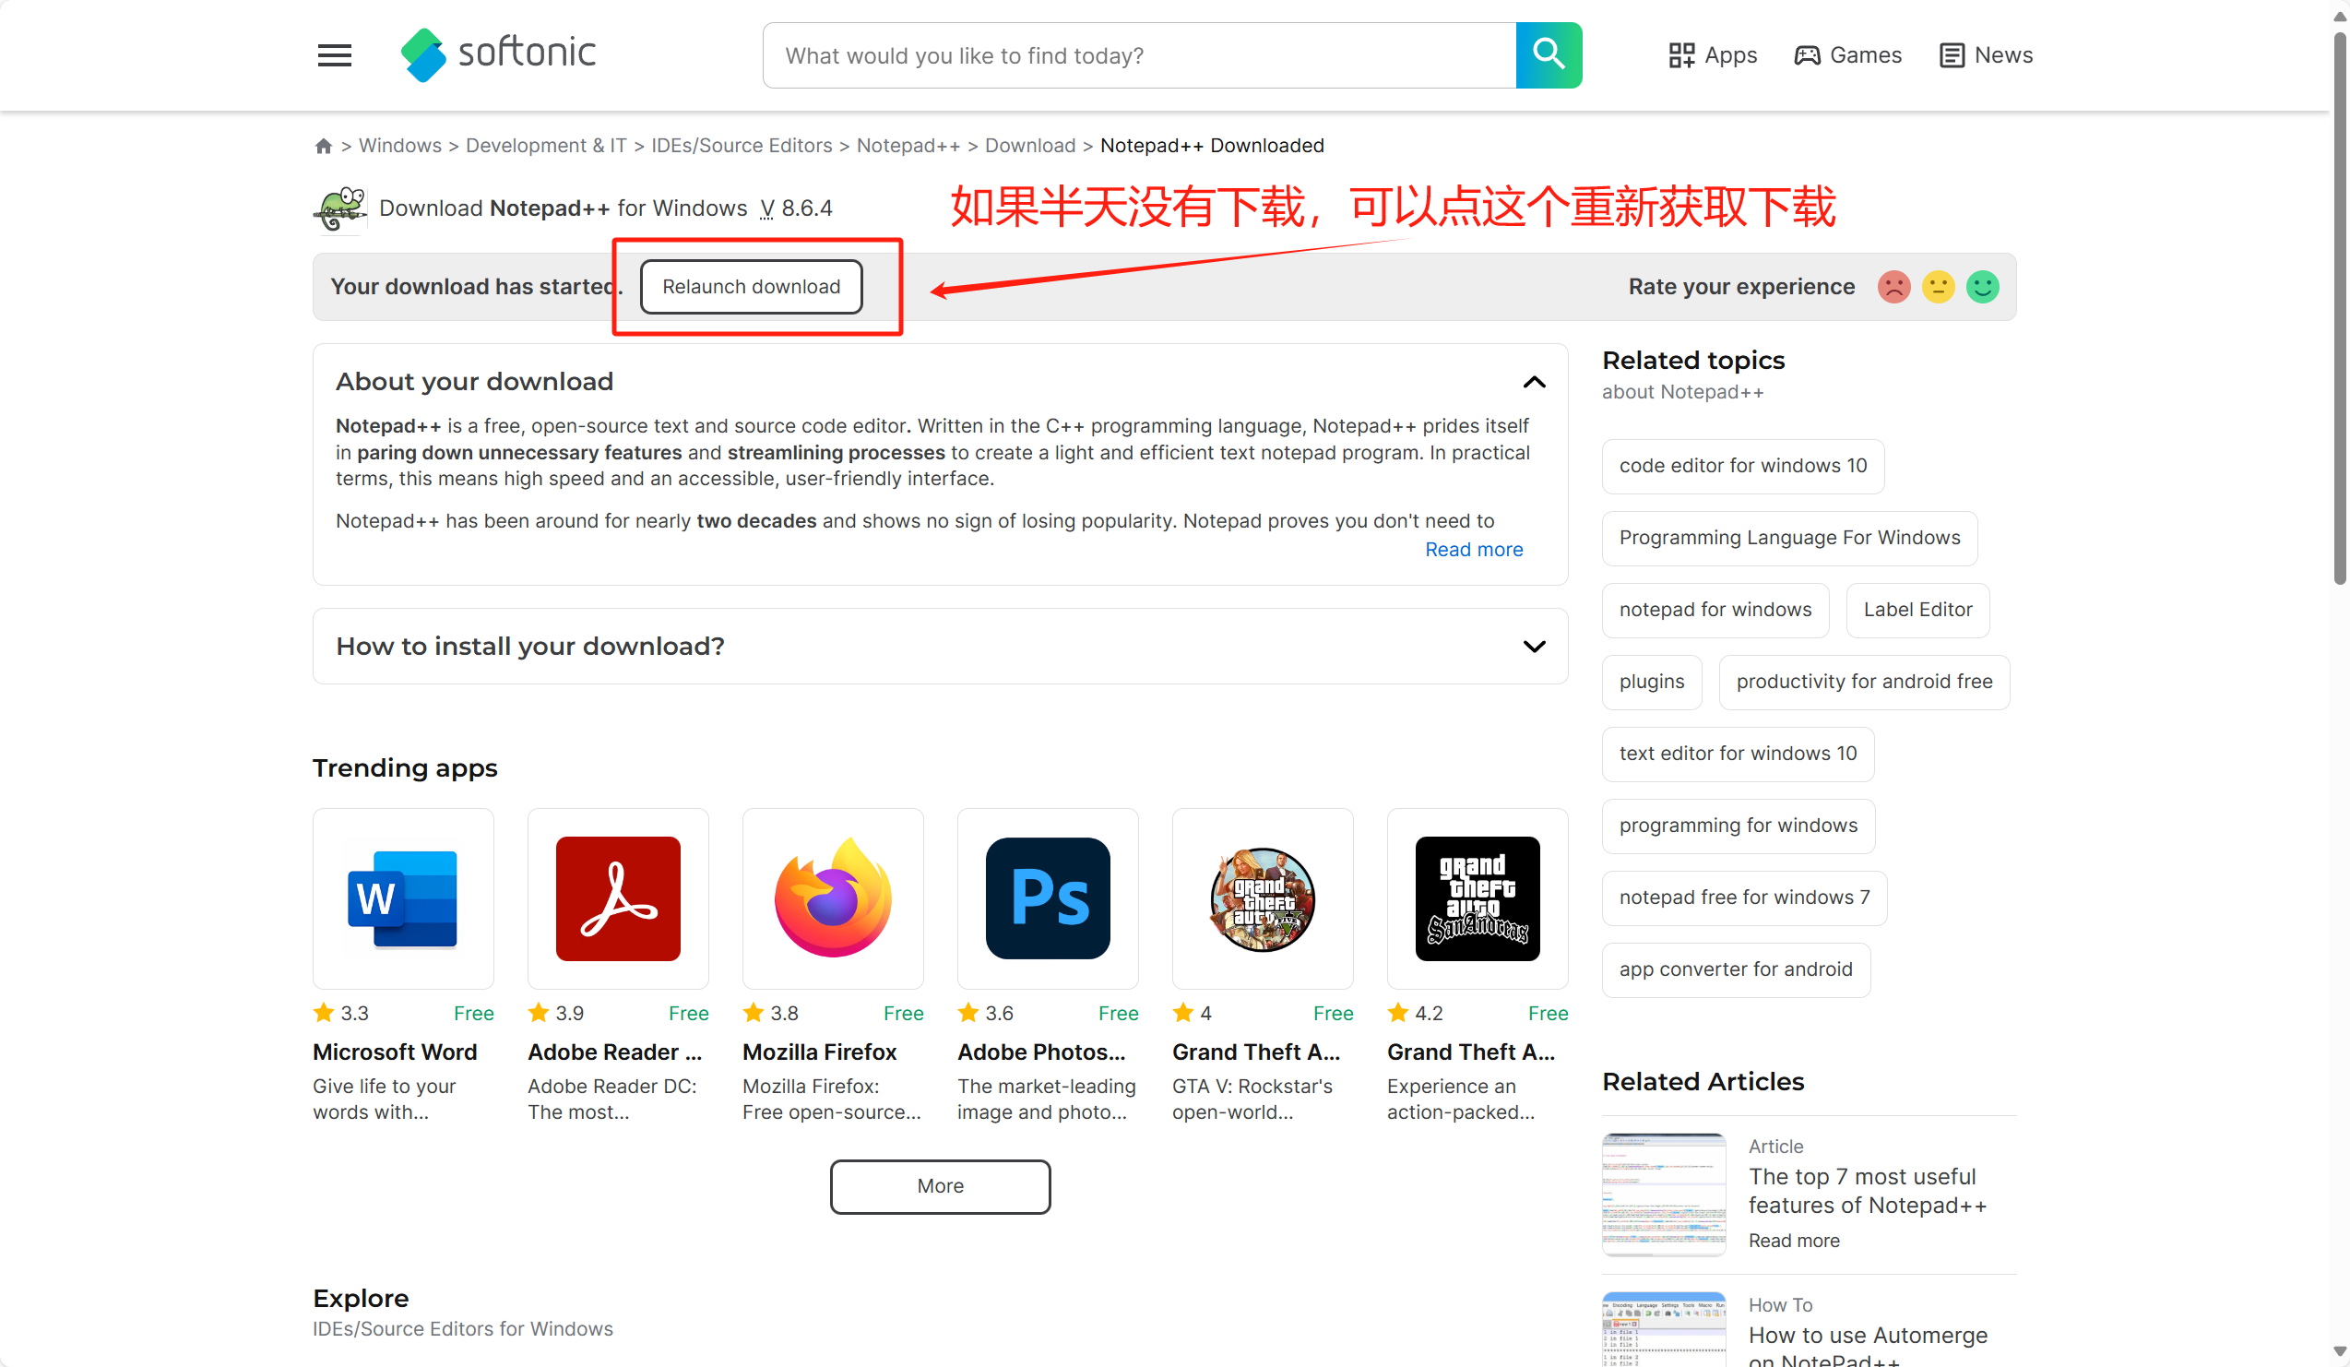Click Read more under features article

(x=1793, y=1241)
